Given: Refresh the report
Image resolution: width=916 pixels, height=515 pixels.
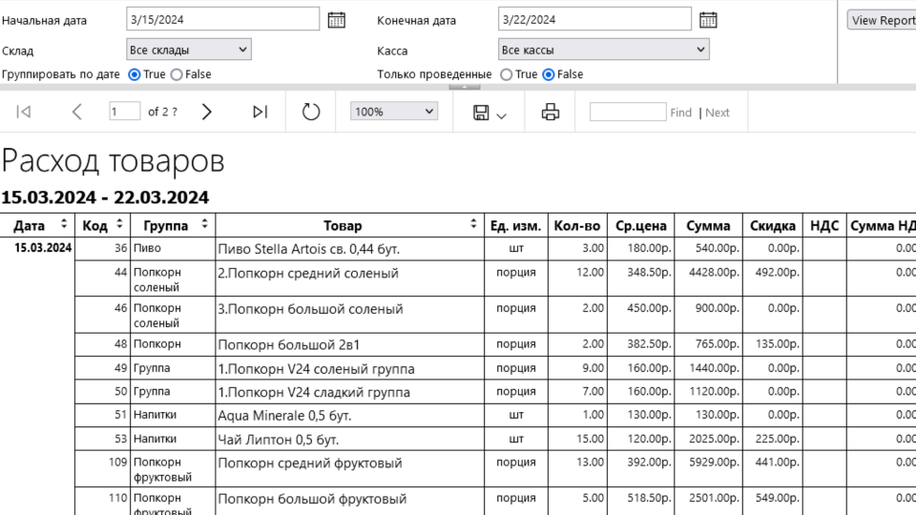Looking at the screenshot, I should click(x=311, y=112).
